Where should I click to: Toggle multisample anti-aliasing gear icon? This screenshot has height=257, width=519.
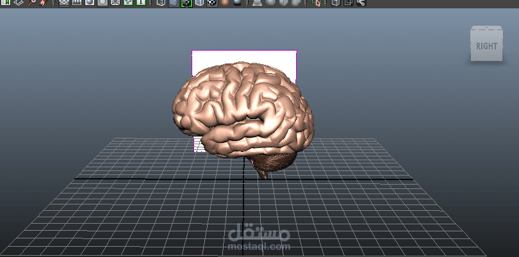click(284, 3)
